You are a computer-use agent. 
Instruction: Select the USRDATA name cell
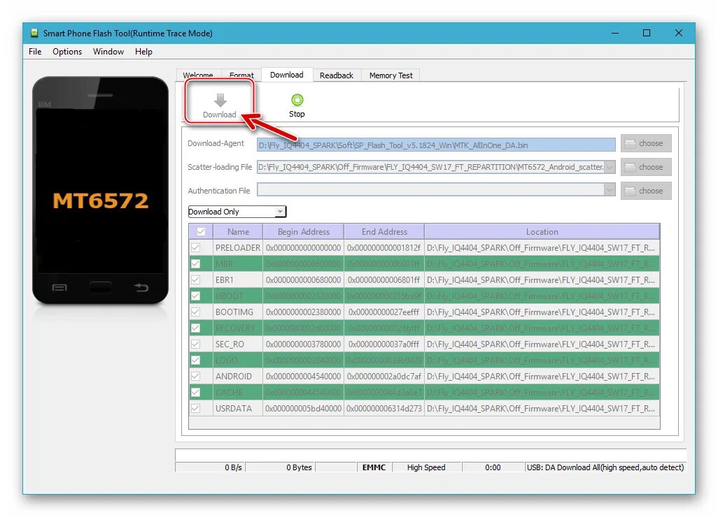click(238, 408)
